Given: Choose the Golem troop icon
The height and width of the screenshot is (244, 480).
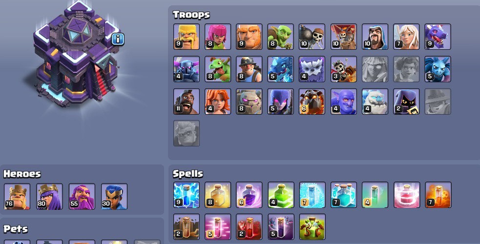Looking at the screenshot, I should tap(249, 102).
